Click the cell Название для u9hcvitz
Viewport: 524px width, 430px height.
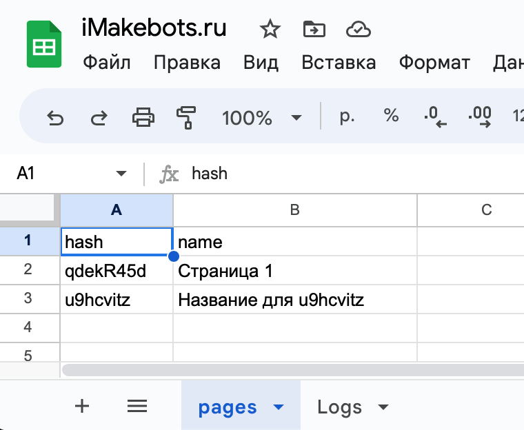coord(295,299)
